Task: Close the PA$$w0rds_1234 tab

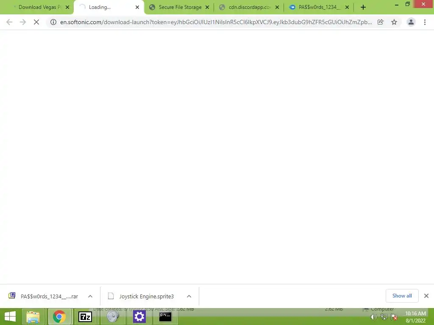Action: (x=347, y=7)
